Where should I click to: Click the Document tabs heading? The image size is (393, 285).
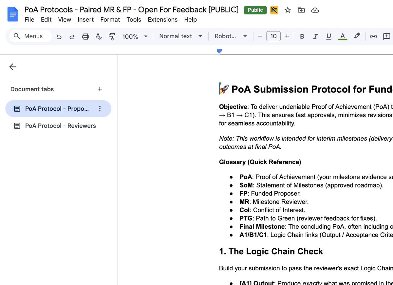(x=32, y=89)
